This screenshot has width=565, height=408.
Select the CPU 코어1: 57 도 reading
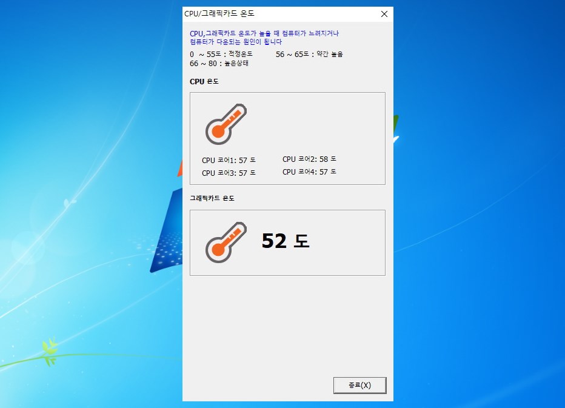point(229,160)
